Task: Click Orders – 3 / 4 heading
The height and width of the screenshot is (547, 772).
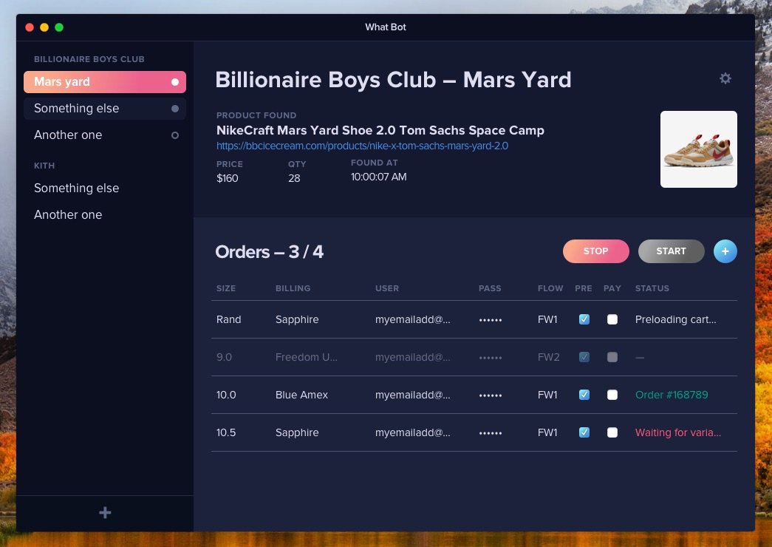Action: [x=270, y=252]
